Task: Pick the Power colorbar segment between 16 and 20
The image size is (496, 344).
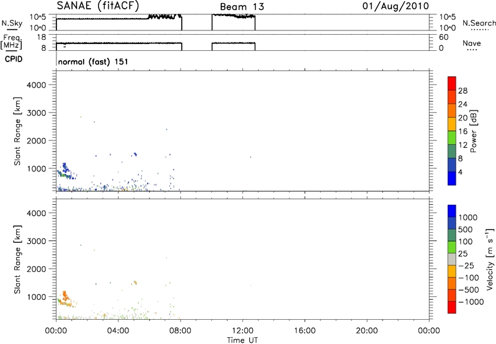Action: point(452,124)
